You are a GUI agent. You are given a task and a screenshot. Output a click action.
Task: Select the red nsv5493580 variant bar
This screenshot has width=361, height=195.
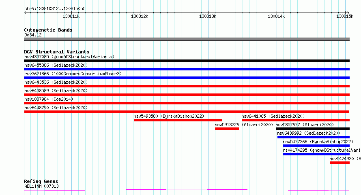[x=178, y=120]
